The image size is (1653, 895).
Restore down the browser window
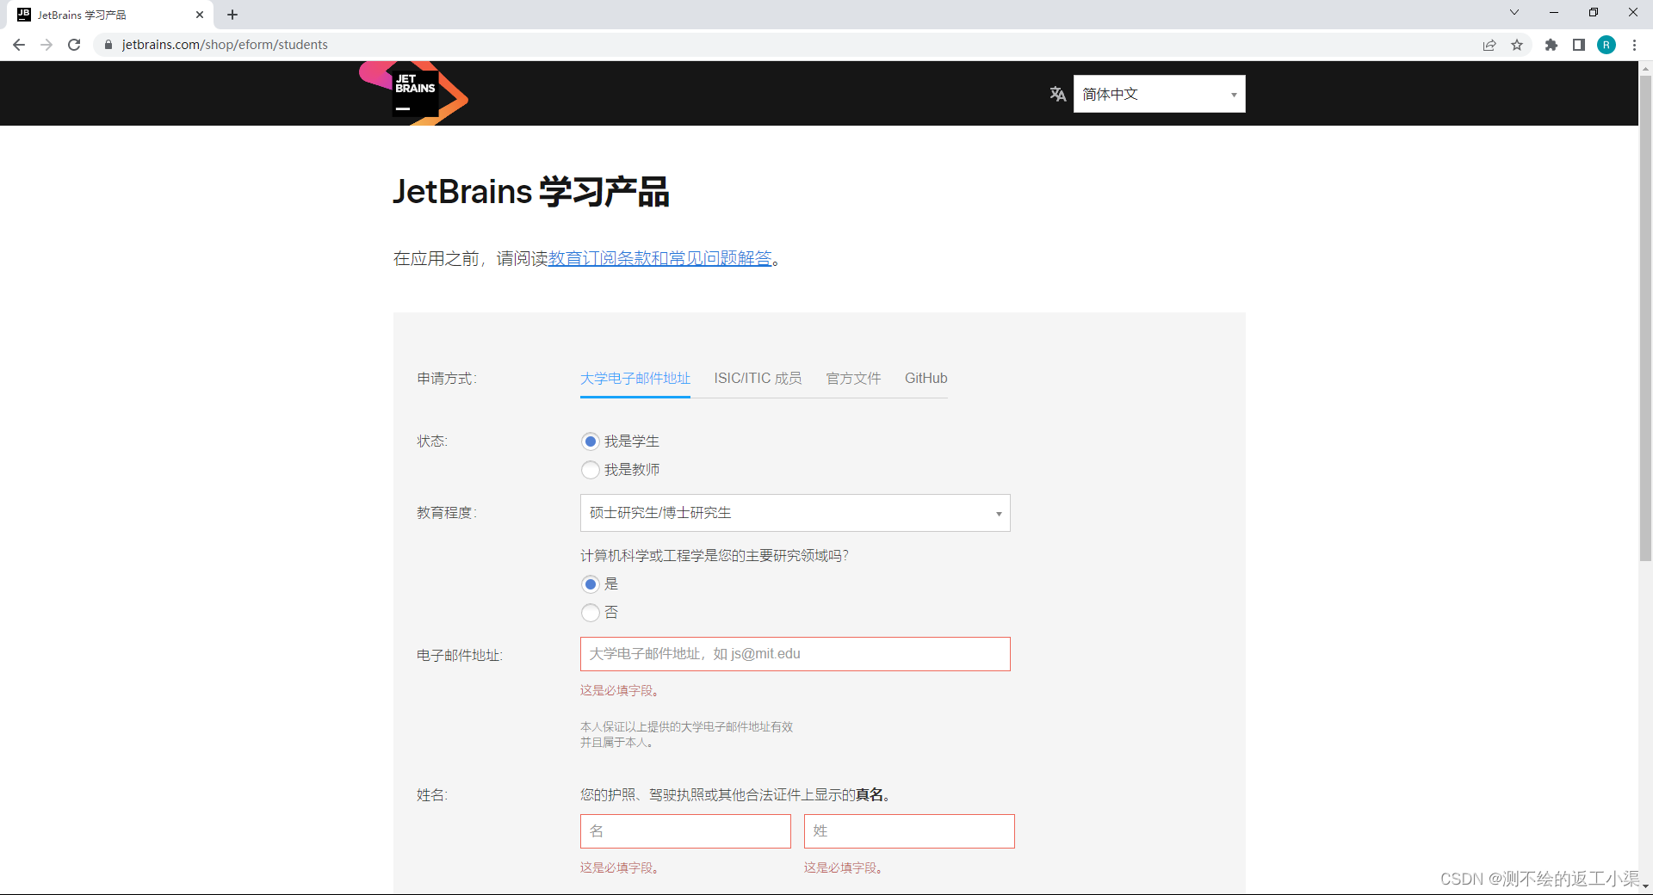[1594, 12]
